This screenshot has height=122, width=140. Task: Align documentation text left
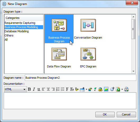pos(44,89)
